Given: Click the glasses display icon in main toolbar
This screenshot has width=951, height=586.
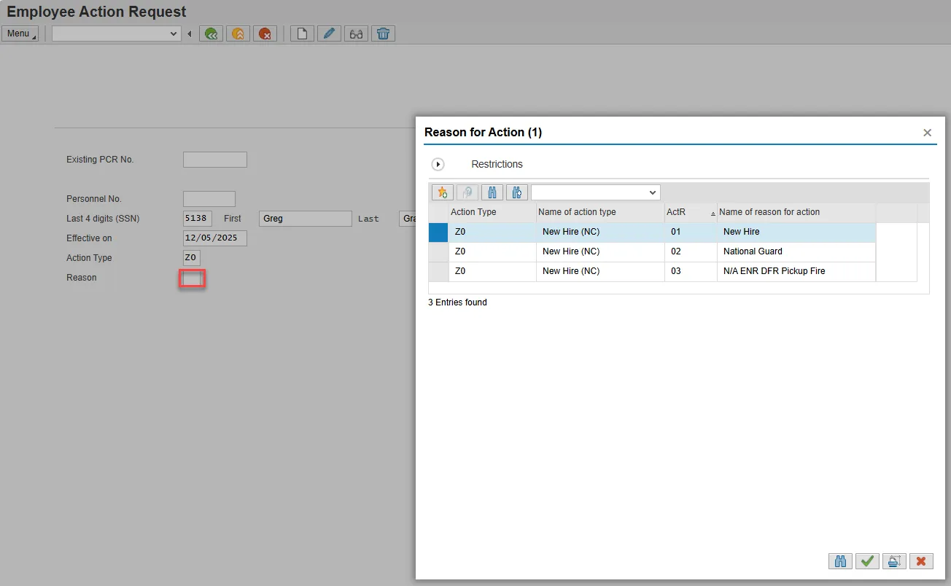Looking at the screenshot, I should [356, 34].
